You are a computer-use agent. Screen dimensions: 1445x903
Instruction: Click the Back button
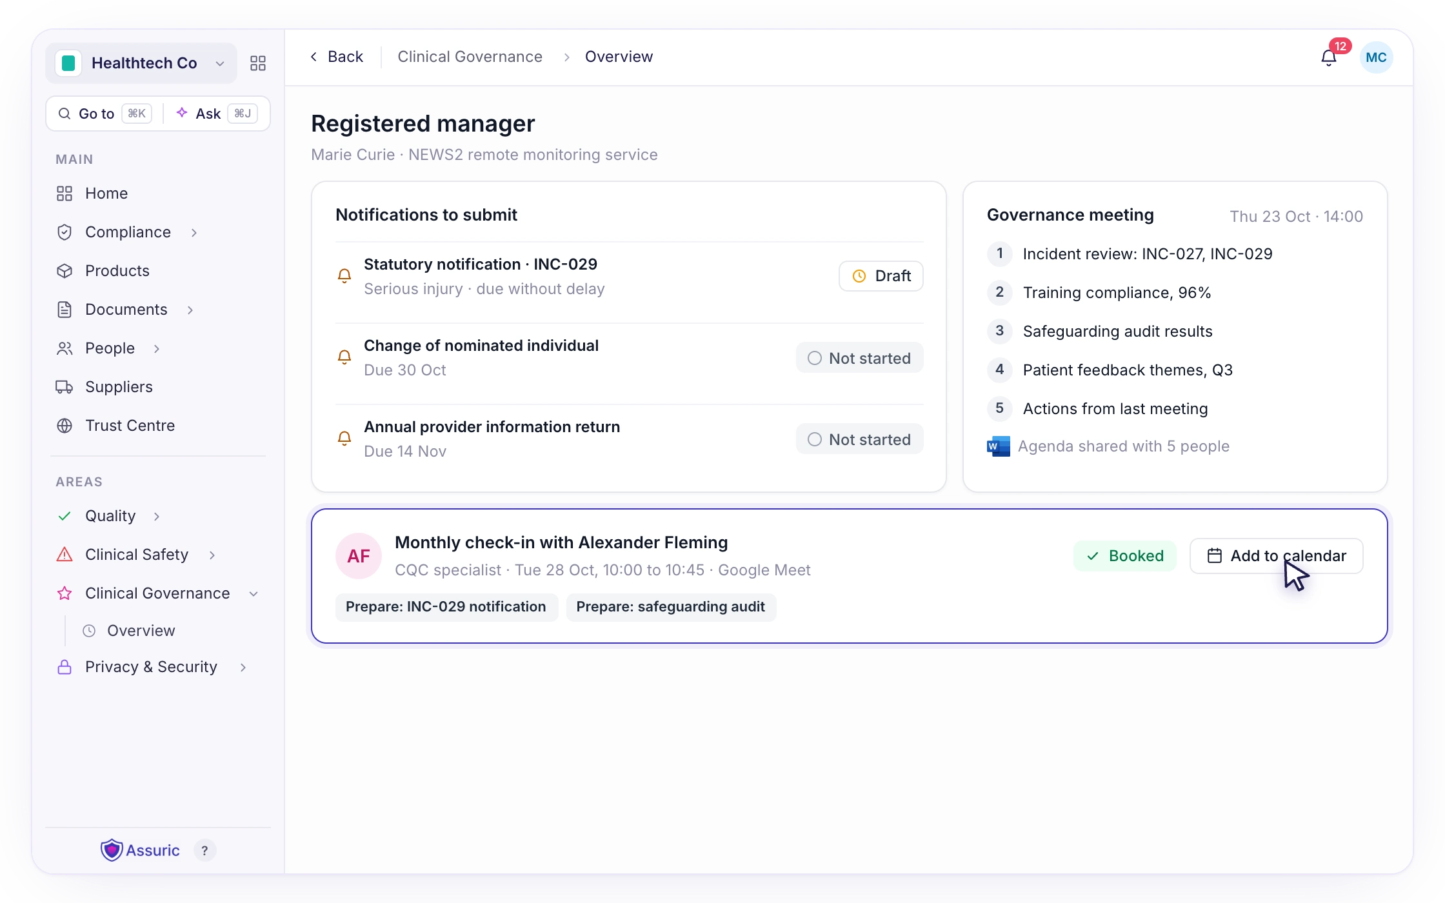click(337, 57)
